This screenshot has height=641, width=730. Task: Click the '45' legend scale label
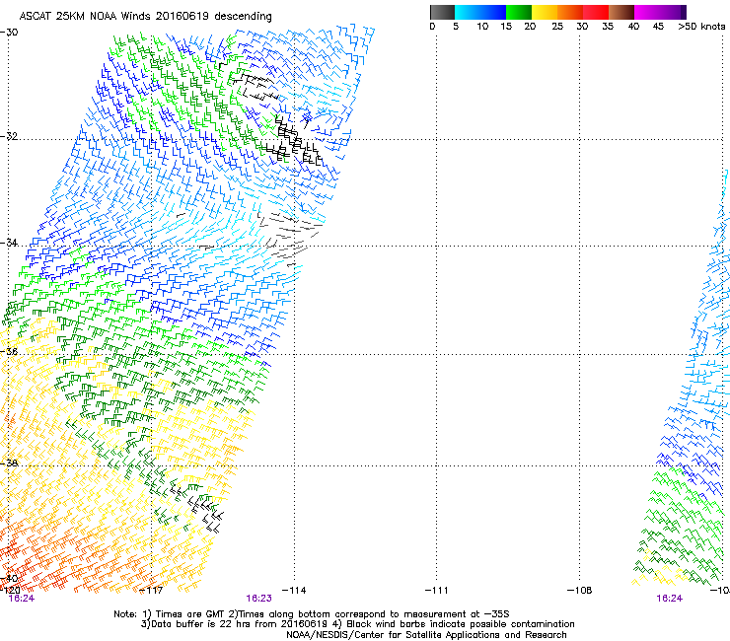pos(658,27)
